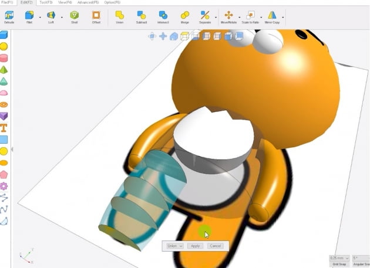The image size is (370, 268).
Task: Add a pink cylinder primitive
Action: point(4,58)
